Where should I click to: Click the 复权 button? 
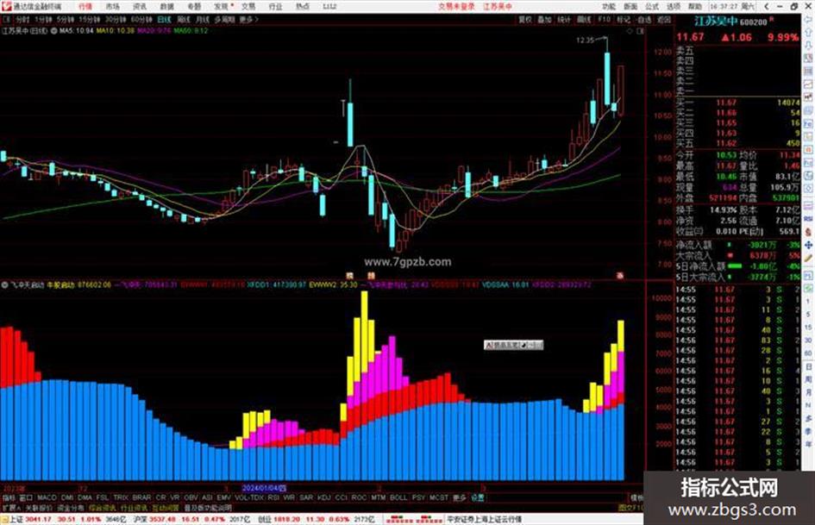click(x=525, y=19)
